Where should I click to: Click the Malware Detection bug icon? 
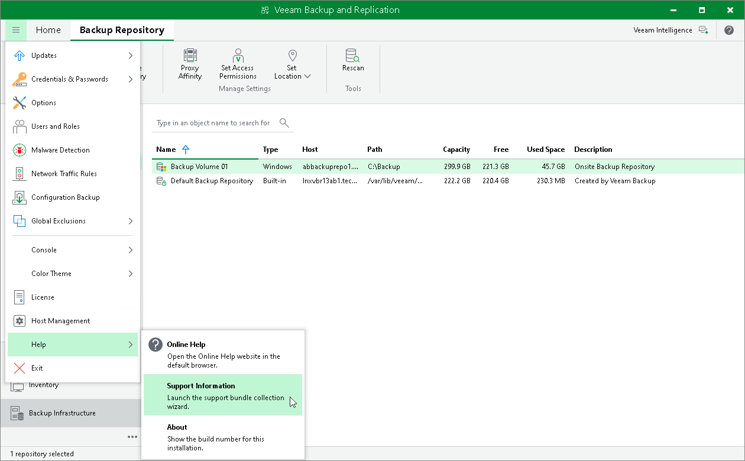pos(20,150)
